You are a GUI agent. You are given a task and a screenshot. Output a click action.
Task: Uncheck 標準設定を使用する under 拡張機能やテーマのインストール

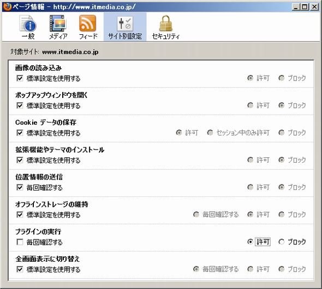point(20,160)
